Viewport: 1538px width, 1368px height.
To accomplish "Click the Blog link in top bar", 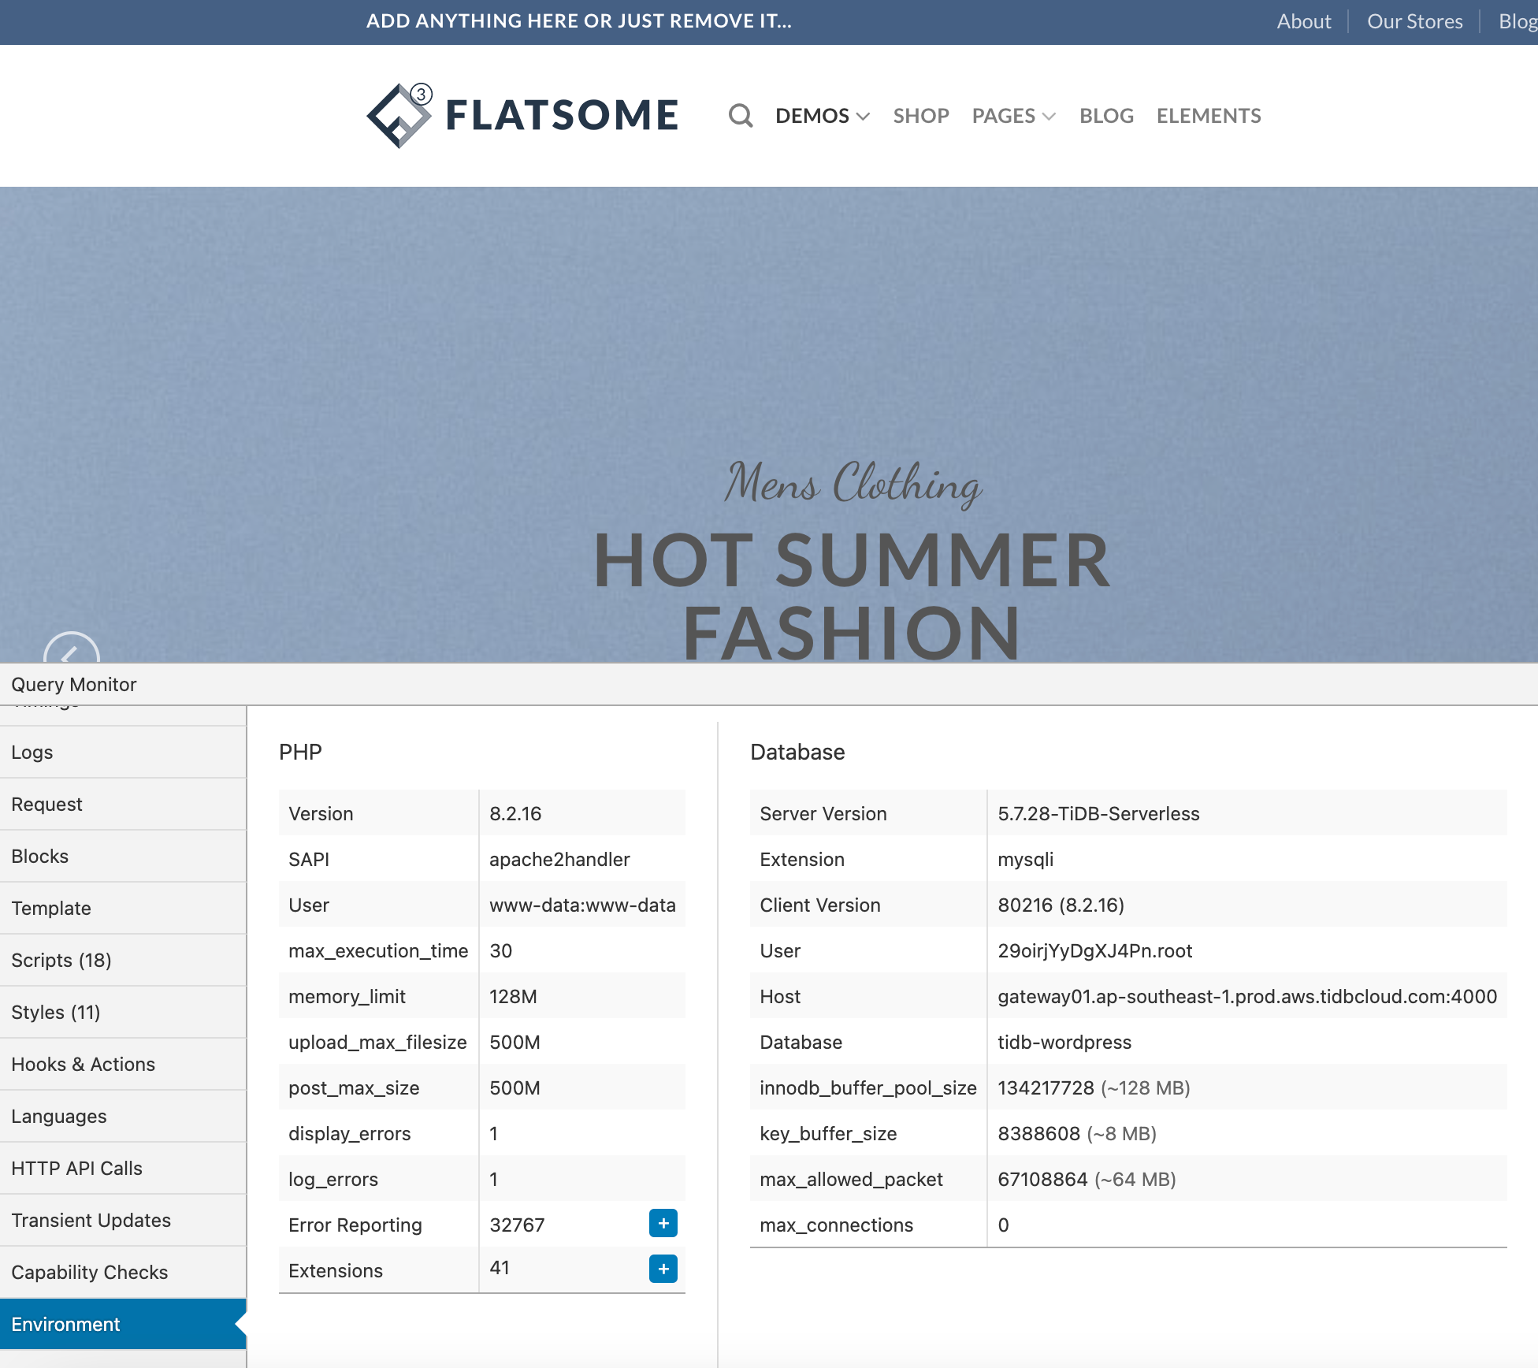I will click(x=1518, y=21).
